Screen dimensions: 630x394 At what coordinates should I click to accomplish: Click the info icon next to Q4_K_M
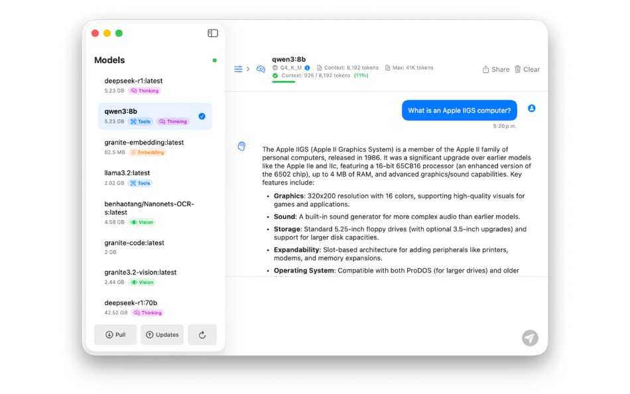tap(307, 67)
